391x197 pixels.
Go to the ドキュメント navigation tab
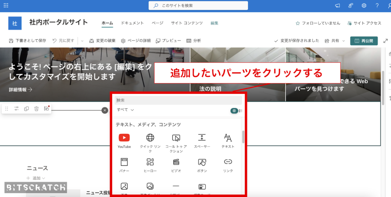click(132, 23)
